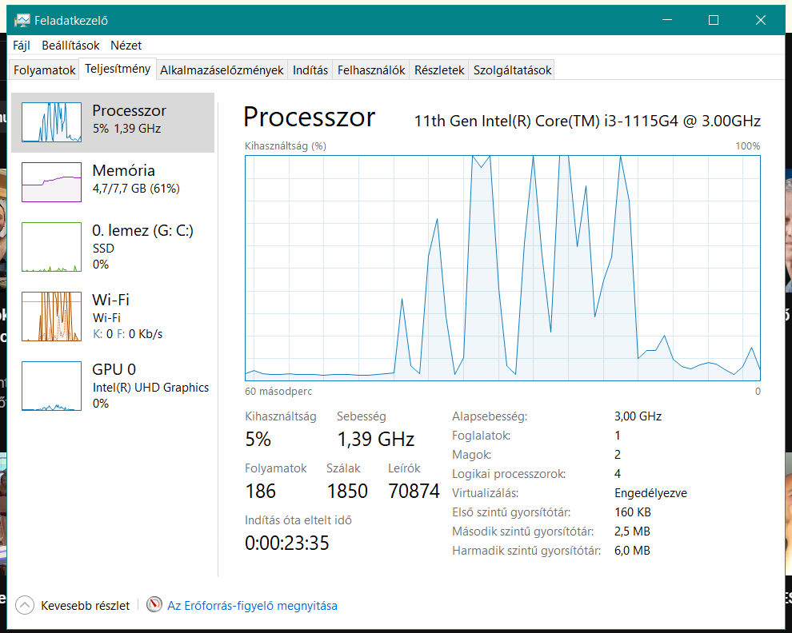Image resolution: width=792 pixels, height=633 pixels.
Task: Click the Feladatkezelő title bar app icon
Action: click(22, 20)
